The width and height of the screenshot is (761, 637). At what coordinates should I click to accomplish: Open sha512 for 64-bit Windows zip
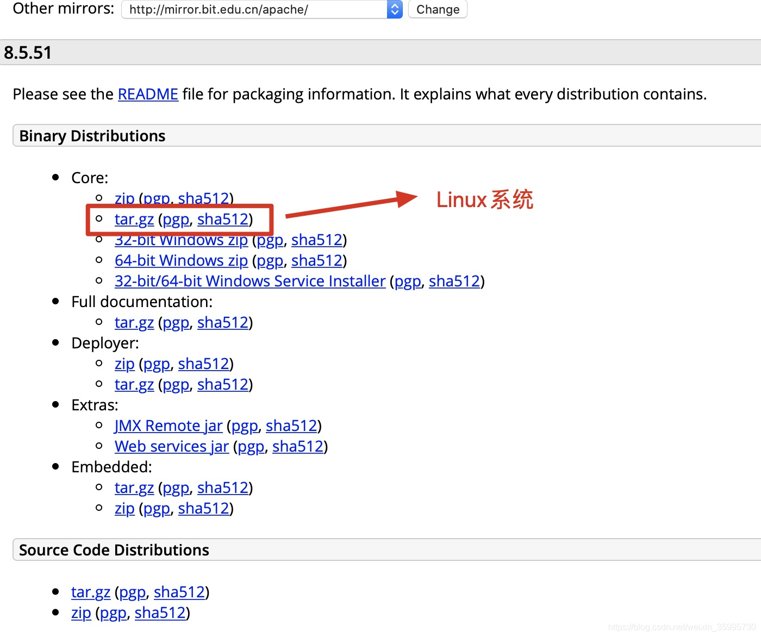[x=317, y=260]
